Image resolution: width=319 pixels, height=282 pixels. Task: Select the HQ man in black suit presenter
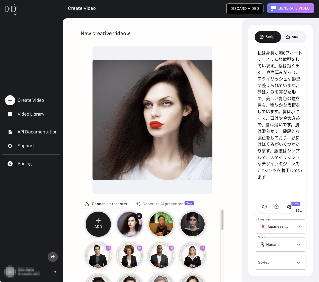(98, 256)
